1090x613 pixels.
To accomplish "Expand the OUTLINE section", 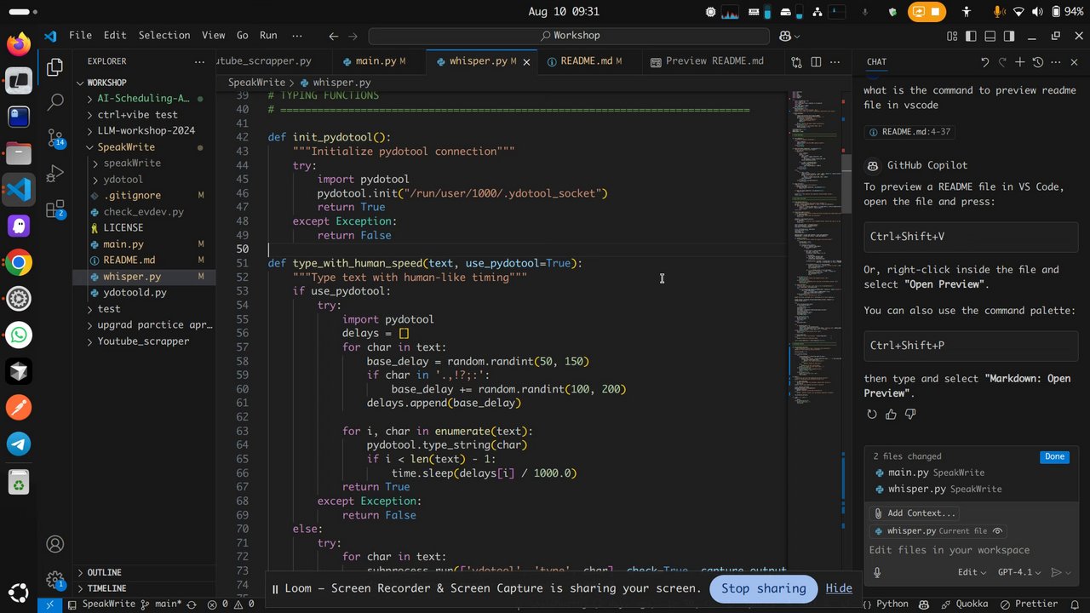I will [x=104, y=572].
